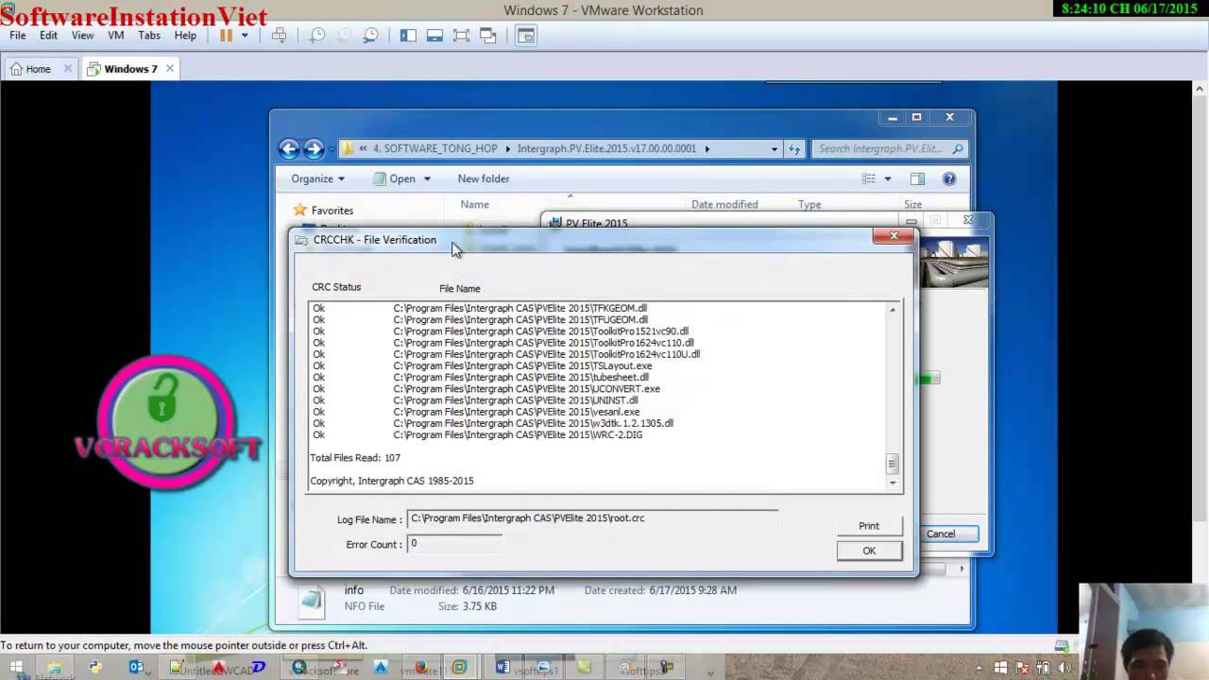Select the vesanl.exe row
Screen dimensions: 1209x680
[x=476, y=412]
